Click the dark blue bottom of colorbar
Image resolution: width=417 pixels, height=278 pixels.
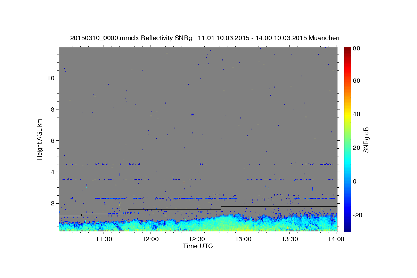click(x=347, y=228)
